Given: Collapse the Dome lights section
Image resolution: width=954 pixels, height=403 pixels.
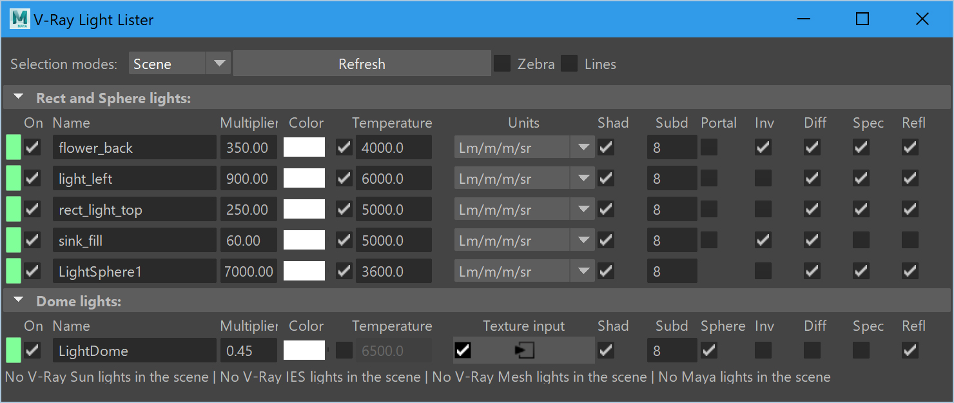Looking at the screenshot, I should pyautogui.click(x=19, y=301).
